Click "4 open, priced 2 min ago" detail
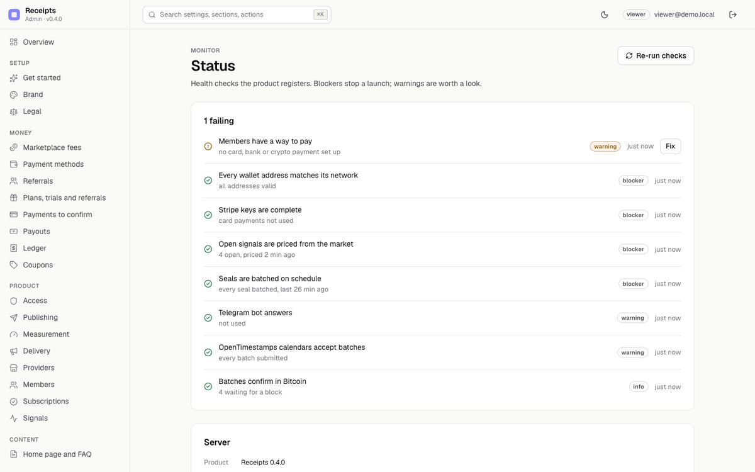This screenshot has height=472, width=755. point(257,255)
